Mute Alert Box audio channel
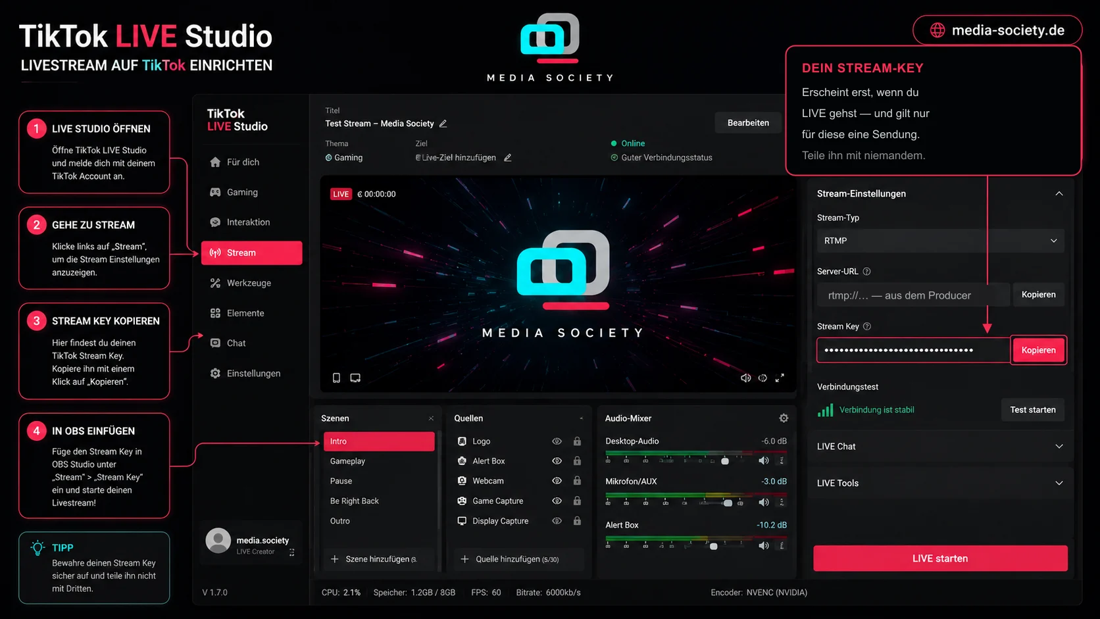1100x619 pixels. 764,545
